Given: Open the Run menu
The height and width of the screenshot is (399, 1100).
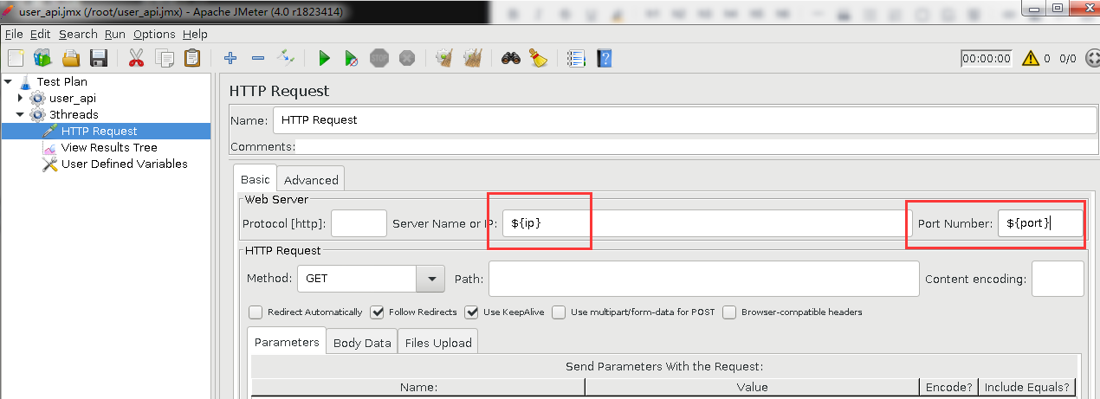Looking at the screenshot, I should (x=115, y=34).
